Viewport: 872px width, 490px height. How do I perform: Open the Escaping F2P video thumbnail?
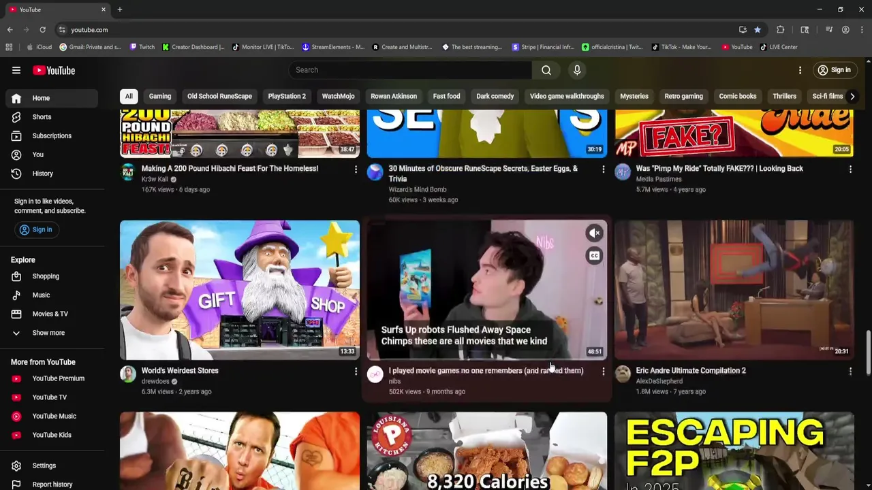coord(734,451)
